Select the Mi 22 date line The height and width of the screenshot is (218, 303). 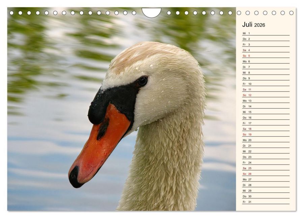coord(266,151)
